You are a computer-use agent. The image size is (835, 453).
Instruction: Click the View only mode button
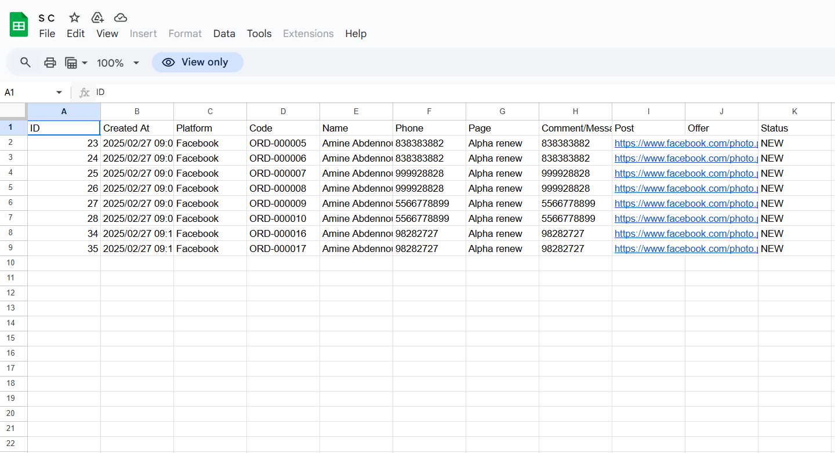tap(197, 63)
